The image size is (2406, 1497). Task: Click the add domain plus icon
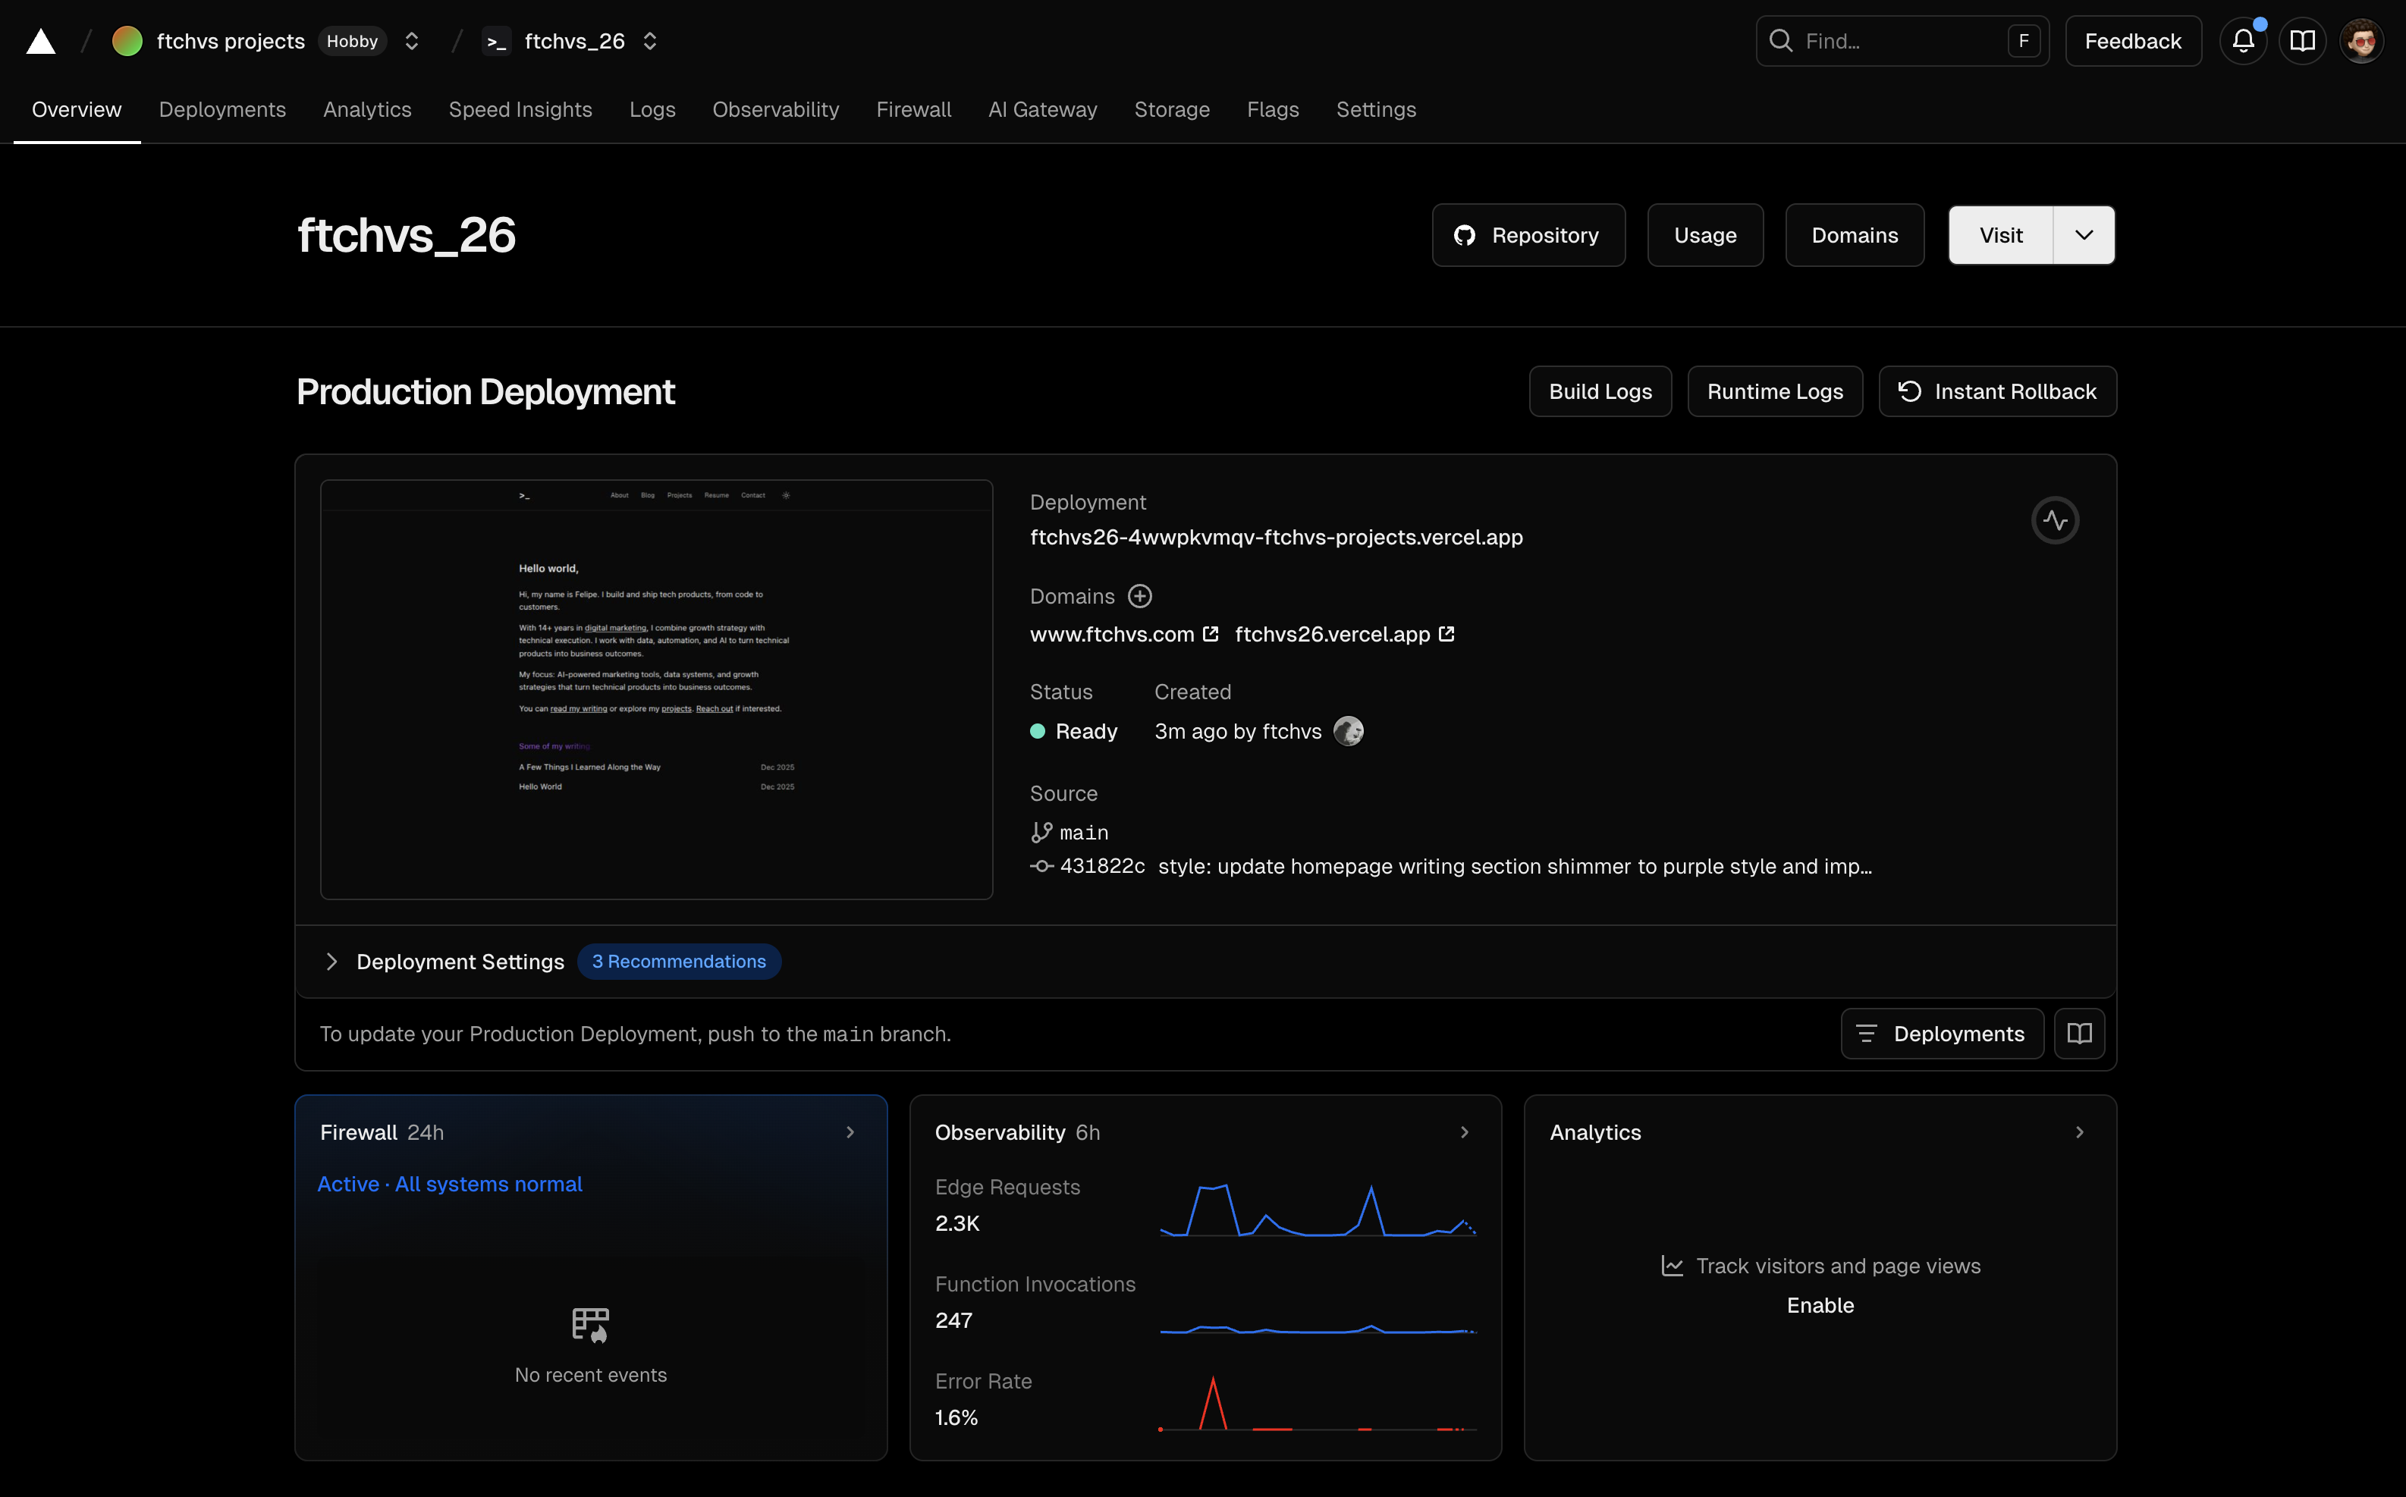[1139, 596]
